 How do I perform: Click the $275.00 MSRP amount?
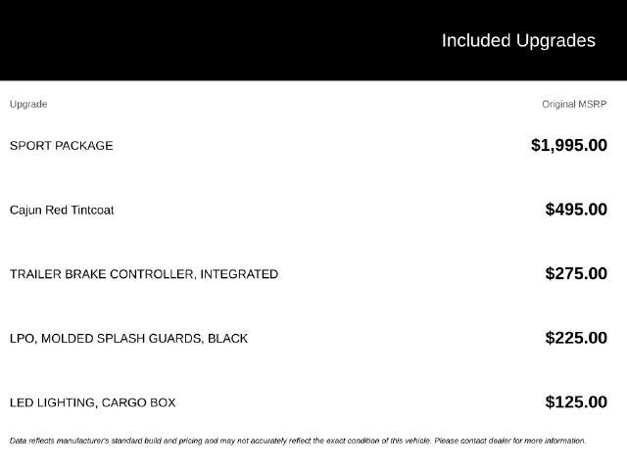pos(576,274)
